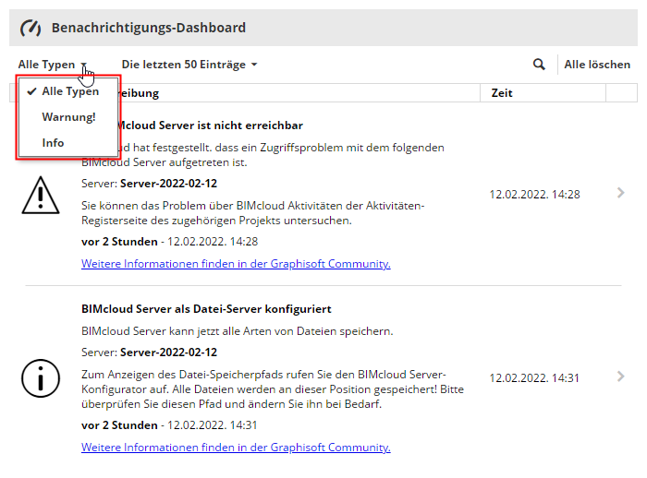Image resolution: width=647 pixels, height=478 pixels.
Task: Click the Alle löschen button
Action: coord(597,65)
